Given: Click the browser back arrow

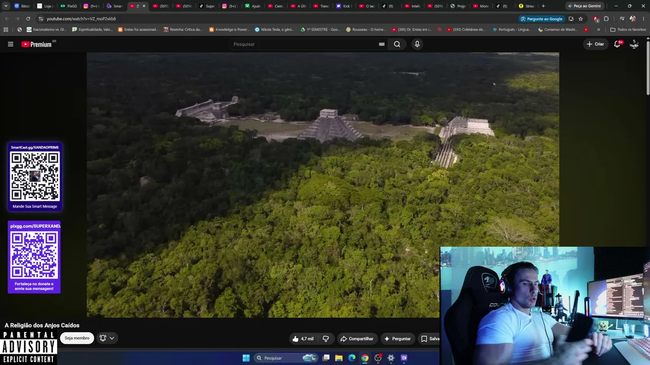Looking at the screenshot, I should [x=7, y=19].
